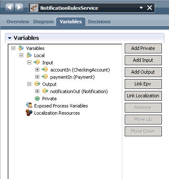
Task: Expand the accountIn (CheckingAccount) node
Action: point(37,69)
